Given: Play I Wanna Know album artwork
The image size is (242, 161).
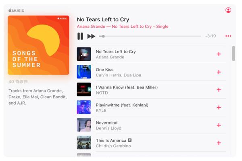Looking at the screenshot, I should tap(84, 89).
